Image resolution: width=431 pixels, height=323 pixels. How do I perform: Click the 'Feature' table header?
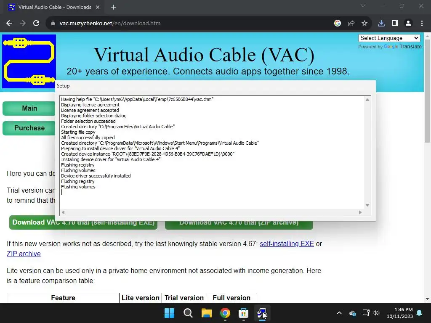click(x=63, y=298)
